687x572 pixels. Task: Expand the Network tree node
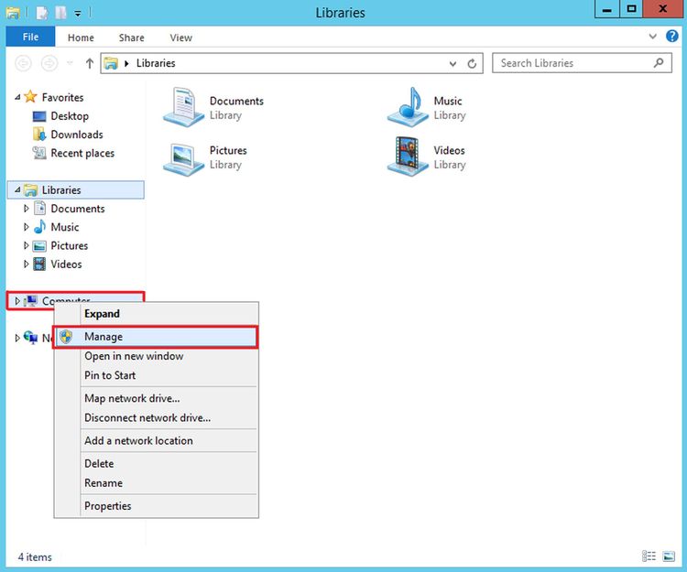coord(17,338)
